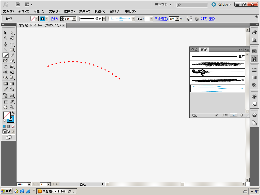260x195 pixels.
Task: Set paint mode to Gradient
Action: 9,126
